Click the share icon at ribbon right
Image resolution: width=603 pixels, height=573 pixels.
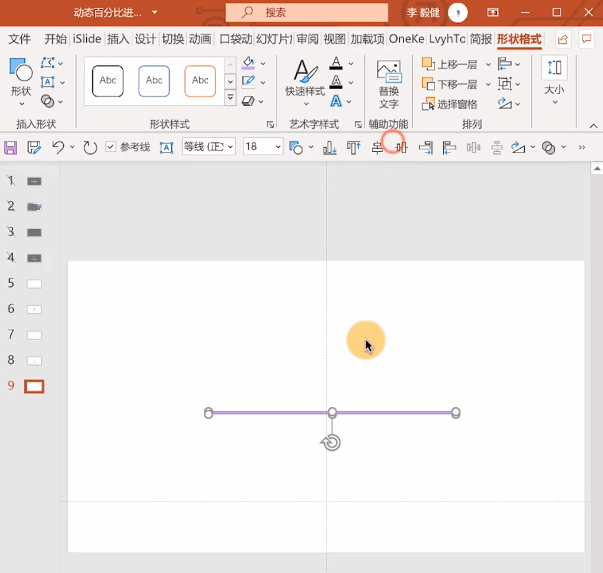click(x=563, y=39)
